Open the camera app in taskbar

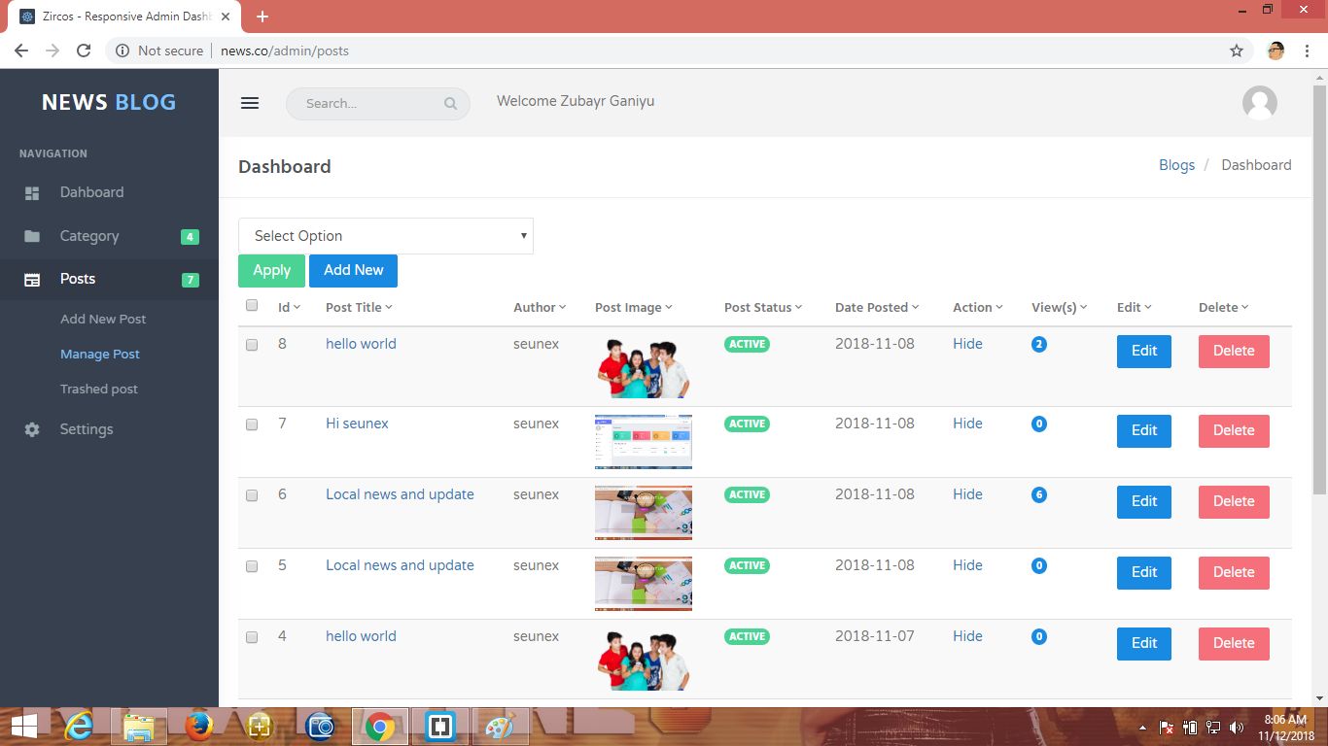tap(320, 727)
